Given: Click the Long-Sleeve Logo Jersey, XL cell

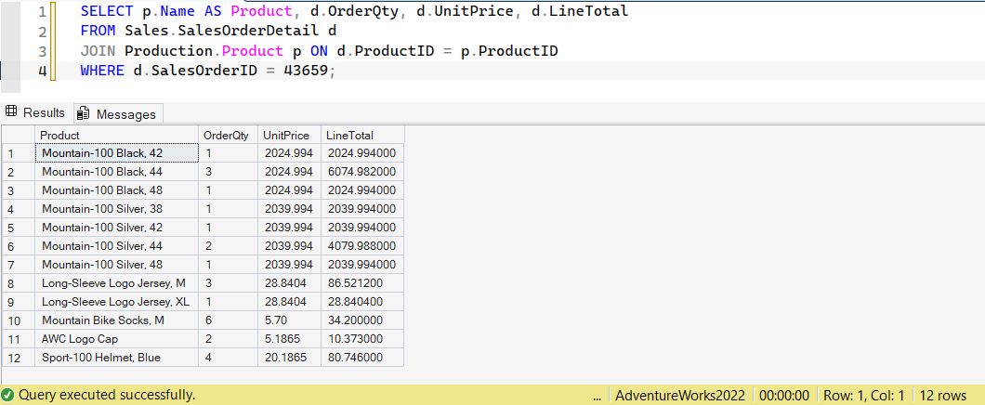Looking at the screenshot, I should click(117, 301).
